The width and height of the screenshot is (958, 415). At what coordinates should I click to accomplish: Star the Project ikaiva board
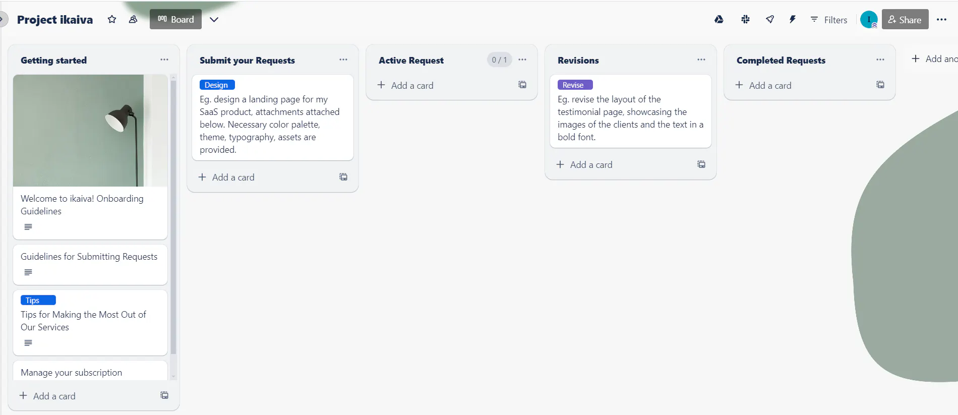[112, 20]
